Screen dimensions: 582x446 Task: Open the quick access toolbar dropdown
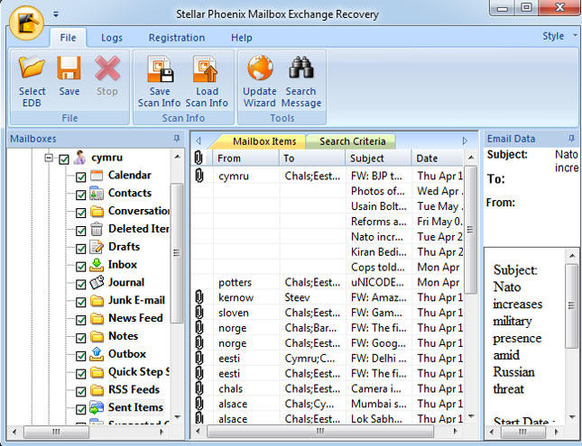click(56, 14)
